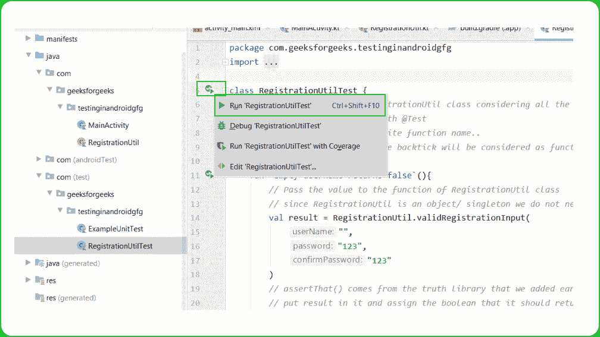Viewport: 600px width, 337px height.
Task: Collapse the java folder in project tree
Action: point(28,56)
